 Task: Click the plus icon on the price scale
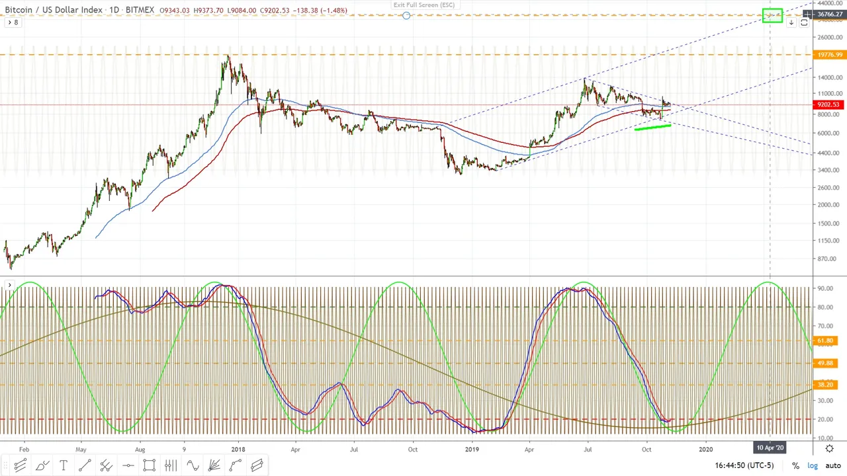(809, 14)
